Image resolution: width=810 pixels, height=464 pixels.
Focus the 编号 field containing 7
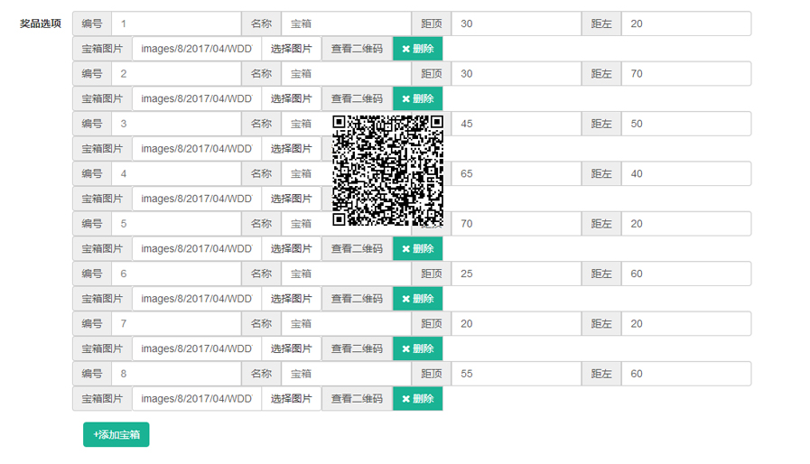tap(176, 323)
